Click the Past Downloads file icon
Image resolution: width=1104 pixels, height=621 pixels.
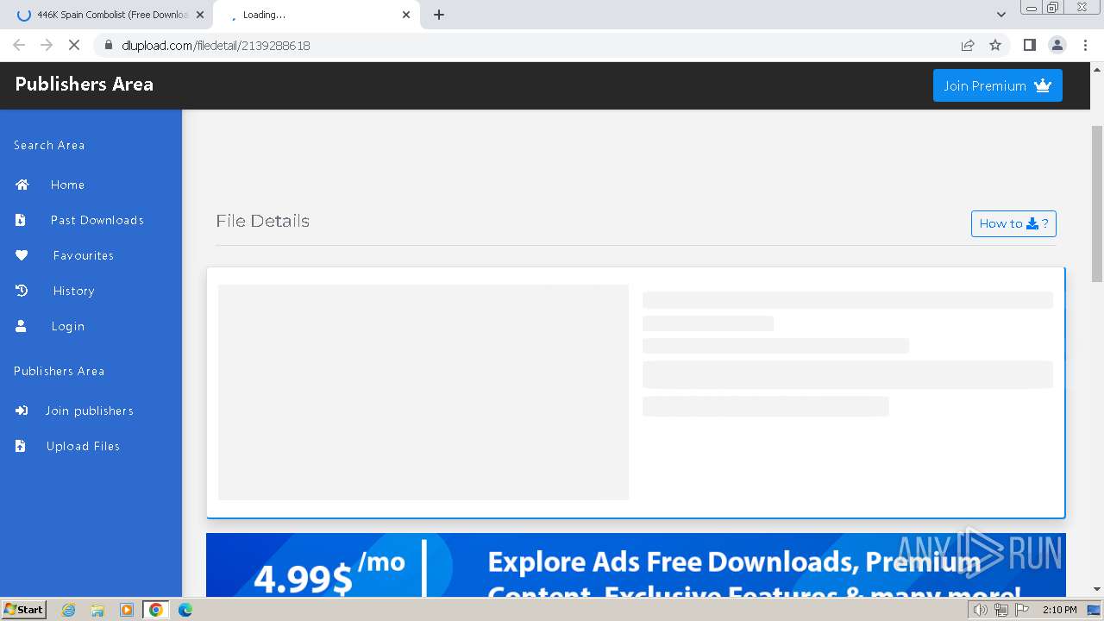21,220
